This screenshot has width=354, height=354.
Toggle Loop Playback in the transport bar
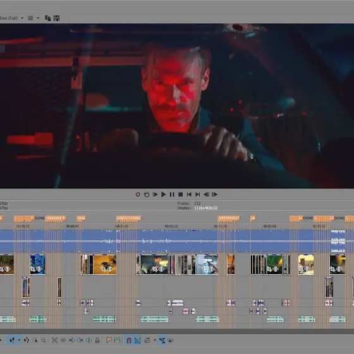pyautogui.click(x=146, y=195)
